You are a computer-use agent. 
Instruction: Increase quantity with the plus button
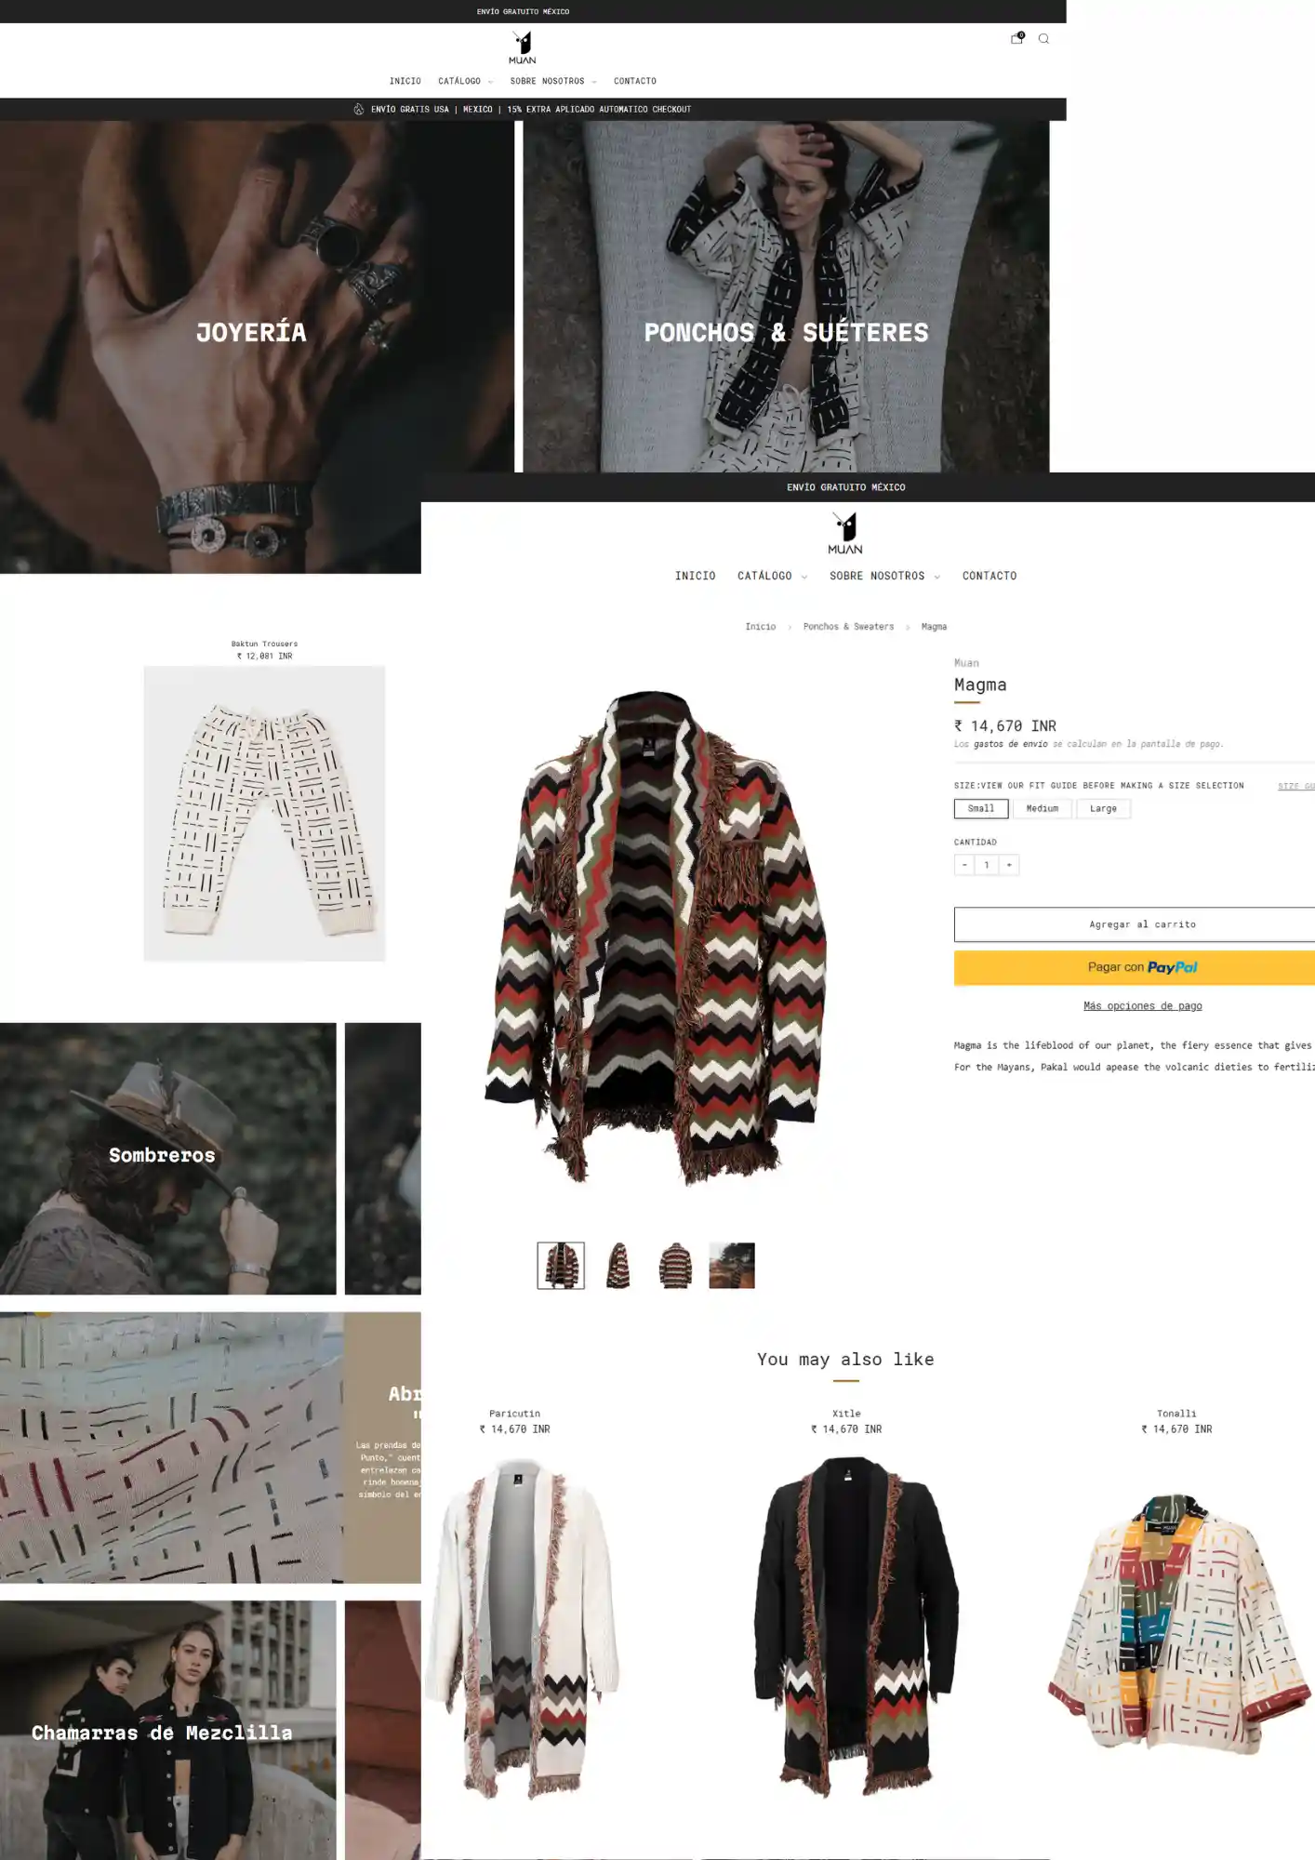[x=1009, y=865]
